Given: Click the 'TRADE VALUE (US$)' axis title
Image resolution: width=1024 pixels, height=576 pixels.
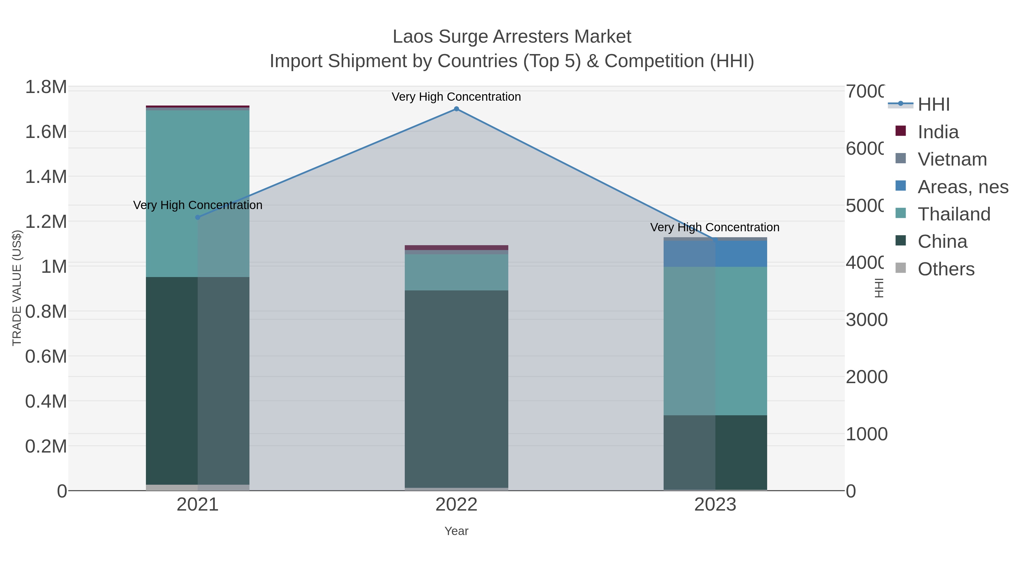Looking at the screenshot, I should pos(17,288).
